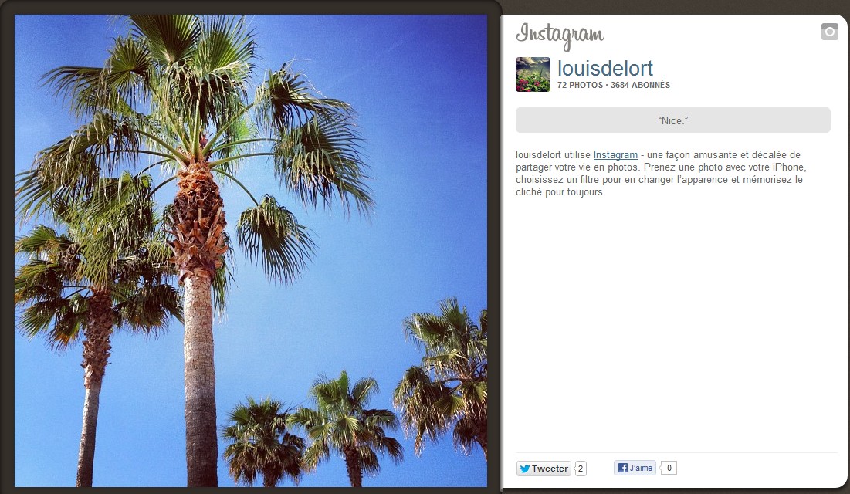Click the "louisdelort utilise" text starting description

coord(553,154)
